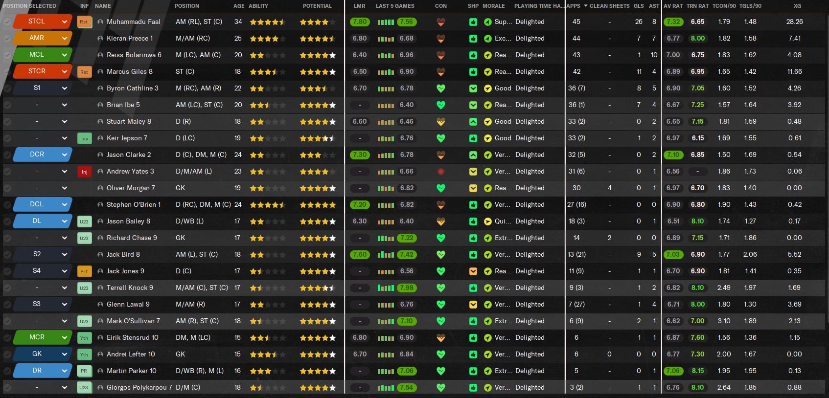The width and height of the screenshot is (829, 398).
Task: Click the morale icon in Brian Ibe's row
Action: [488, 105]
